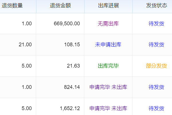This screenshot has height=115, width=172.
Task: Open 待发货 in the 669,500.00 row
Action: point(156,24)
